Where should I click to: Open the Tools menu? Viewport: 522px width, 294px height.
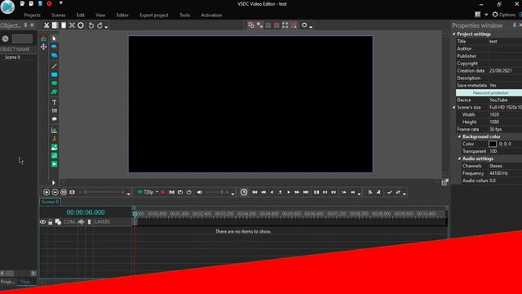[185, 15]
